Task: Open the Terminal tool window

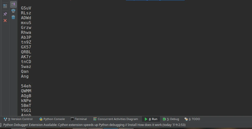Action: pos(79,119)
